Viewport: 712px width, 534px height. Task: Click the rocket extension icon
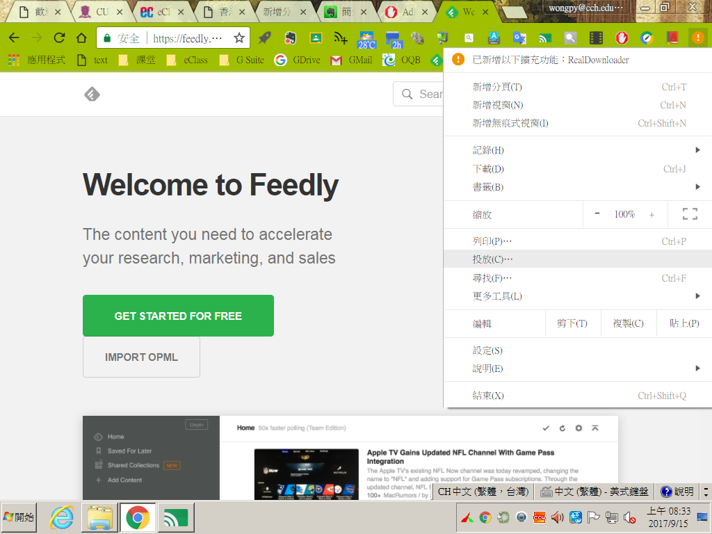265,38
